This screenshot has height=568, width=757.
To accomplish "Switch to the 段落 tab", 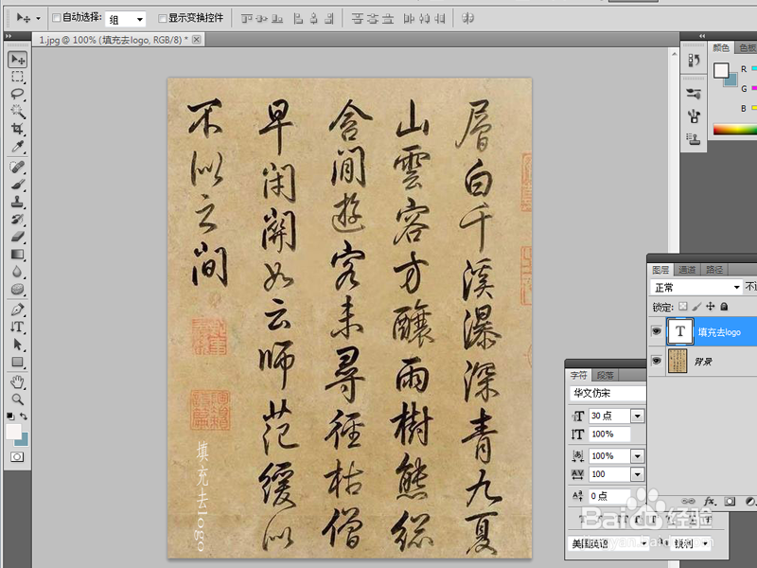I will point(605,375).
